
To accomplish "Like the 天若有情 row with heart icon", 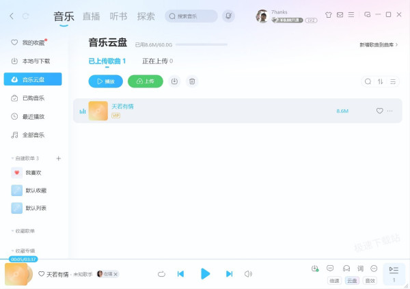I will point(380,111).
